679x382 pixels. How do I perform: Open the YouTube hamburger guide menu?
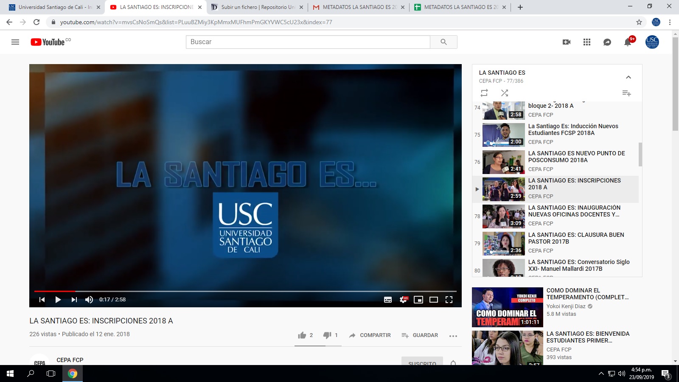tap(15, 42)
